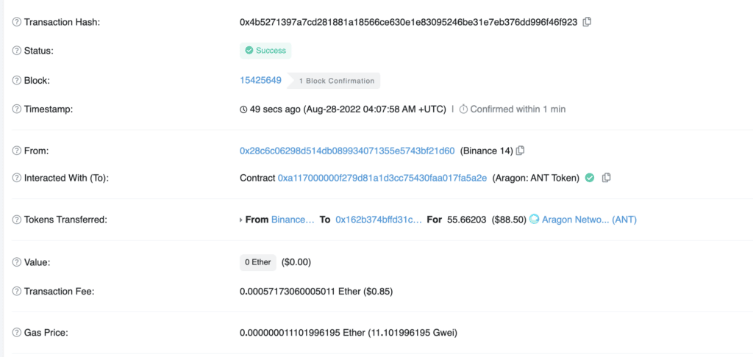Viewport: 753px width, 357px height.
Task: Click the verified contract green checkmark
Action: [590, 178]
